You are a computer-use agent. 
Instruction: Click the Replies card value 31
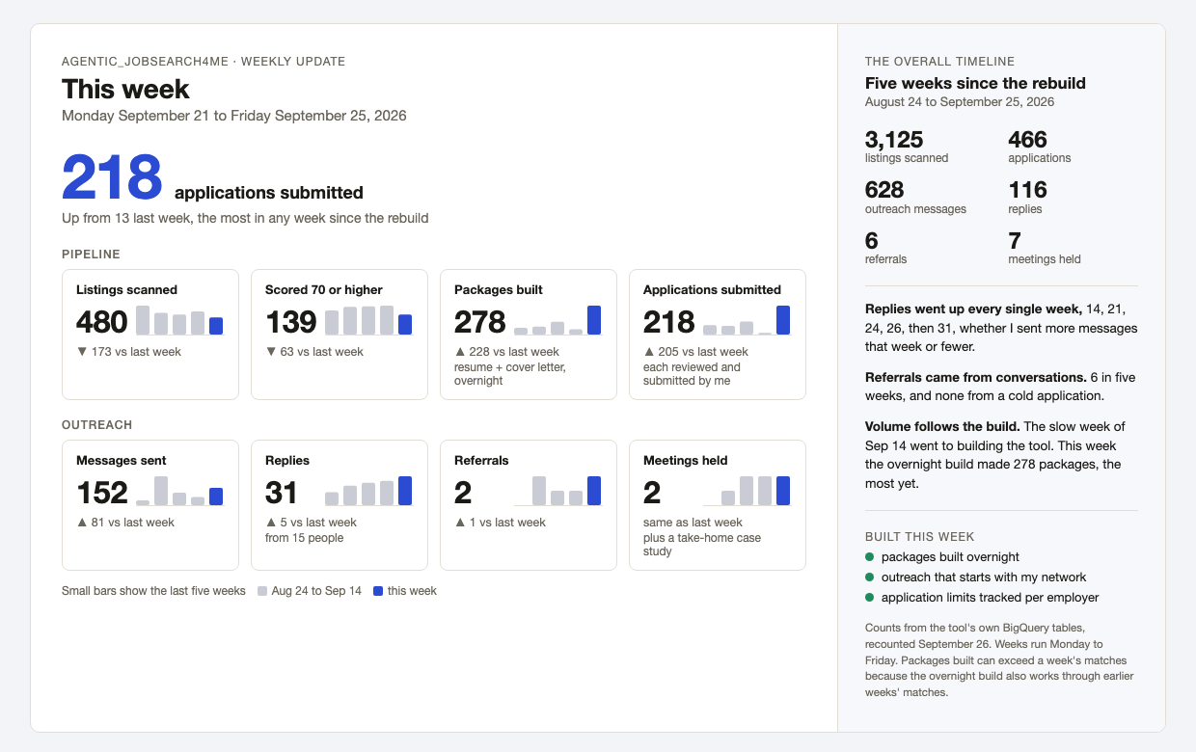(281, 492)
